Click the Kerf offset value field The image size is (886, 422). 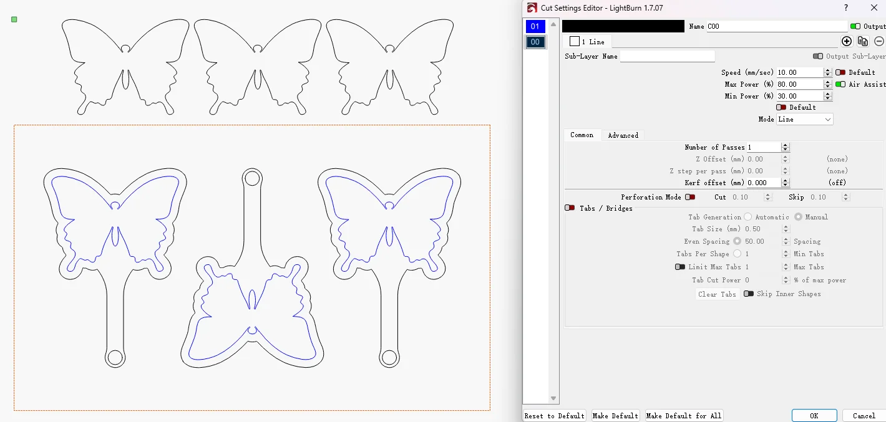pyautogui.click(x=764, y=183)
